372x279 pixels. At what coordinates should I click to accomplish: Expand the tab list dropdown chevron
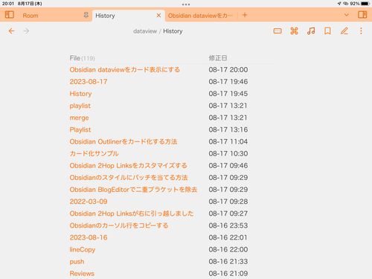[x=347, y=15]
